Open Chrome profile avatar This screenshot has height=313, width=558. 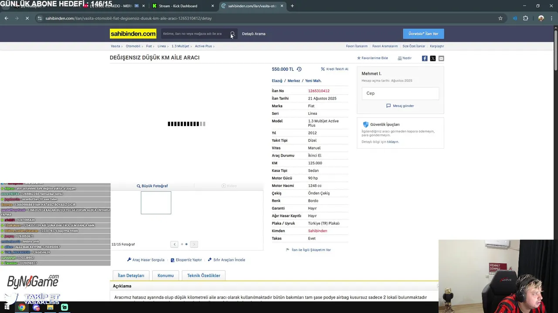pos(541,18)
